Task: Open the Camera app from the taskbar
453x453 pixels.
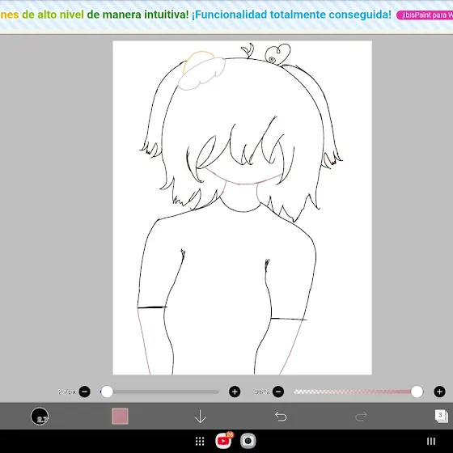Action: pos(248,441)
